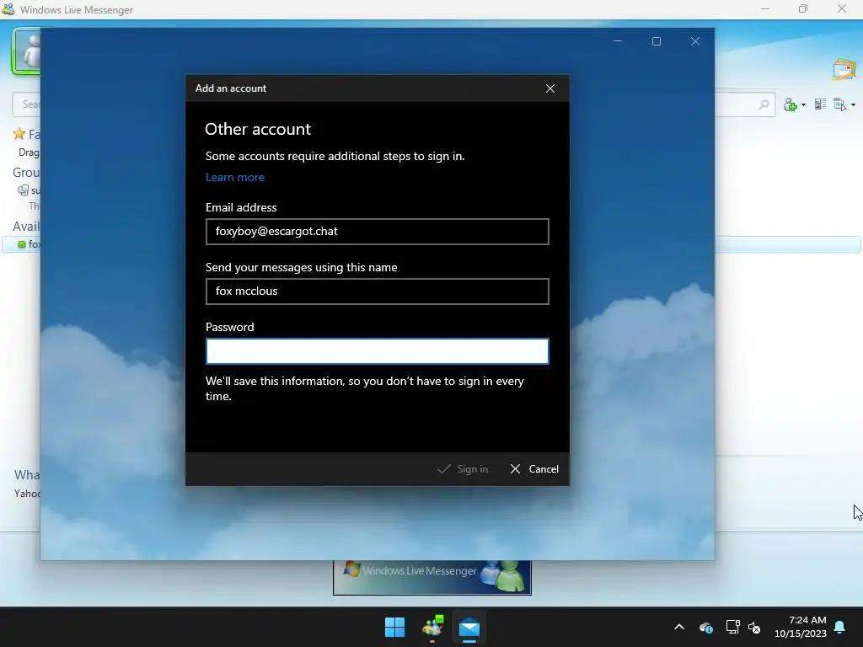Click the group icon under Groups

pos(23,190)
